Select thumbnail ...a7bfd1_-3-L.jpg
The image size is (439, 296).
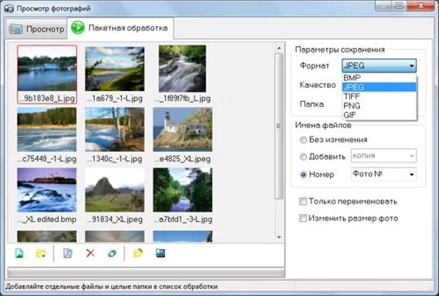183,196
